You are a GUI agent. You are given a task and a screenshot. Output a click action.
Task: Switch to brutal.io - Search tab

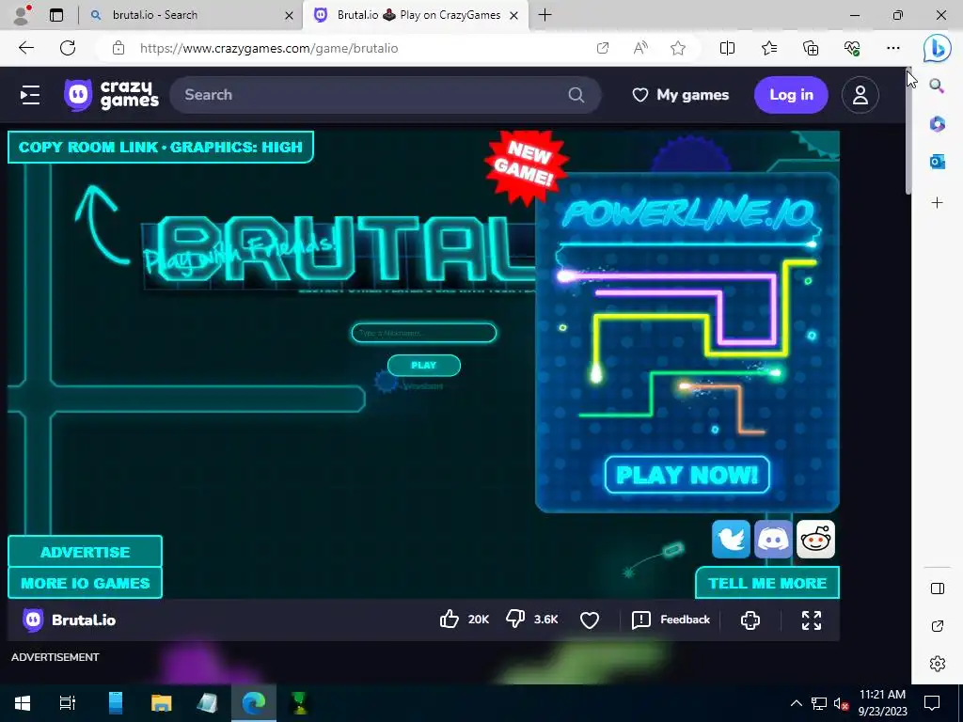[x=190, y=15]
